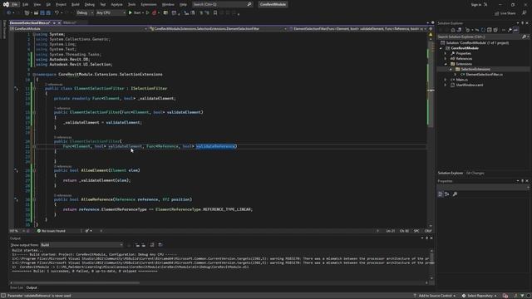Screen dimensions: 532x299
Task: Click the Hot Reload flame icon
Action: coord(155,13)
